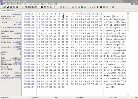Save the file using floppy disk icon

tap(8, 7)
